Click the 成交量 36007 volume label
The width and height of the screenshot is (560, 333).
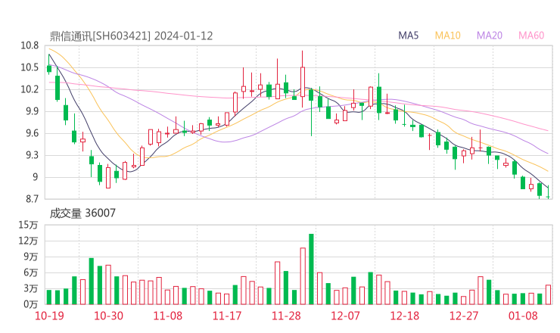(x=82, y=213)
